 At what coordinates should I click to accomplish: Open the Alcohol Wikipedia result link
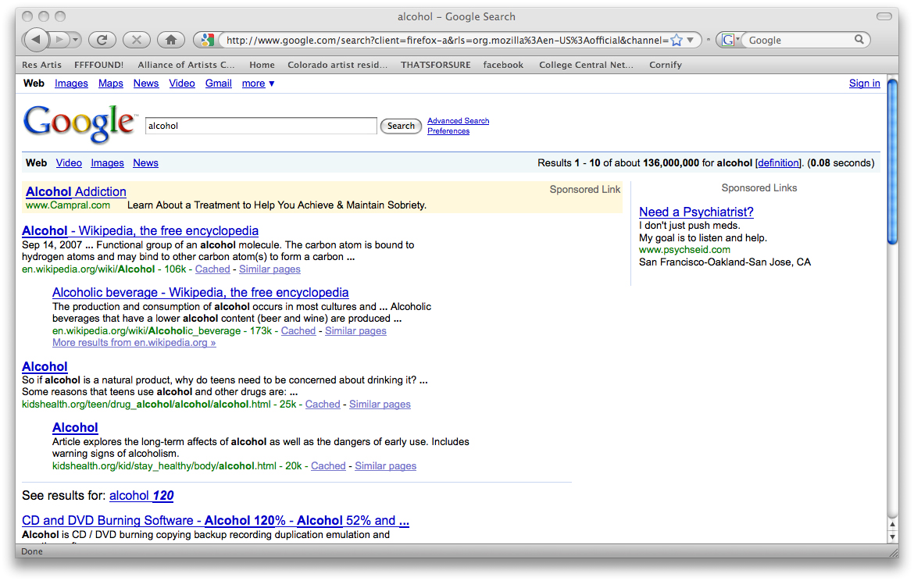(x=140, y=231)
